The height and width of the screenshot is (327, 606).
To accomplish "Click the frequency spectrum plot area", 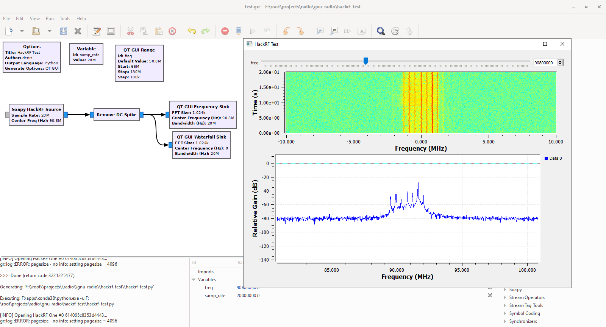I will 408,209.
